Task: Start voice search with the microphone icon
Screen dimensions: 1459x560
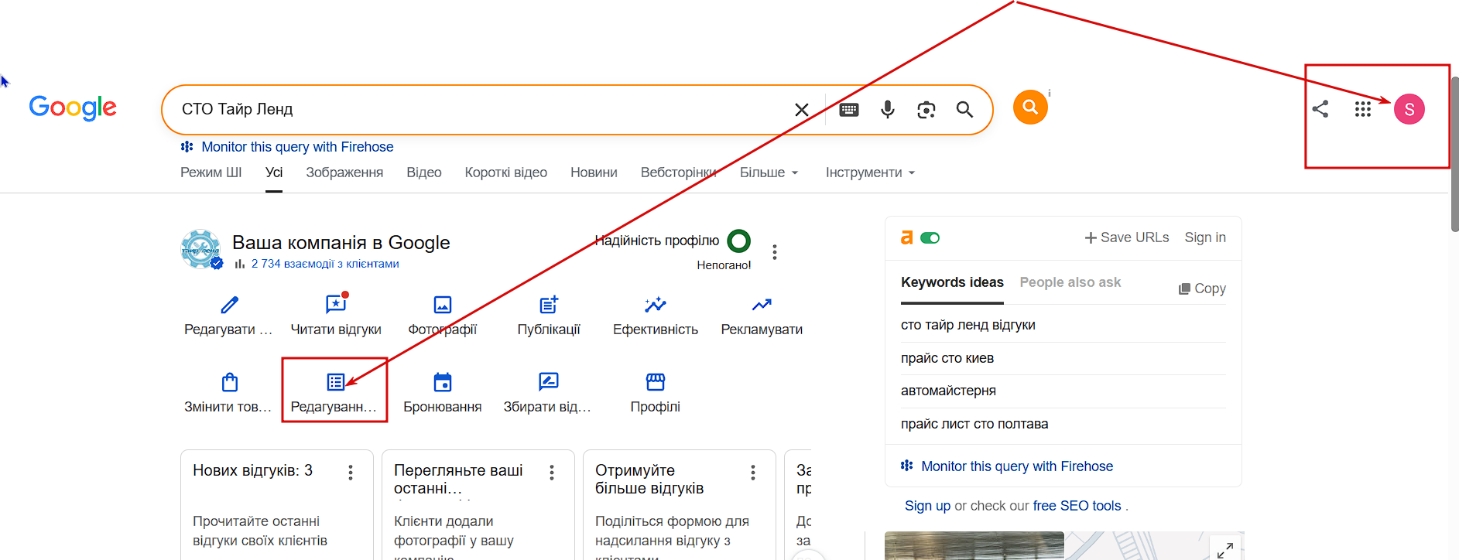Action: pyautogui.click(x=888, y=110)
